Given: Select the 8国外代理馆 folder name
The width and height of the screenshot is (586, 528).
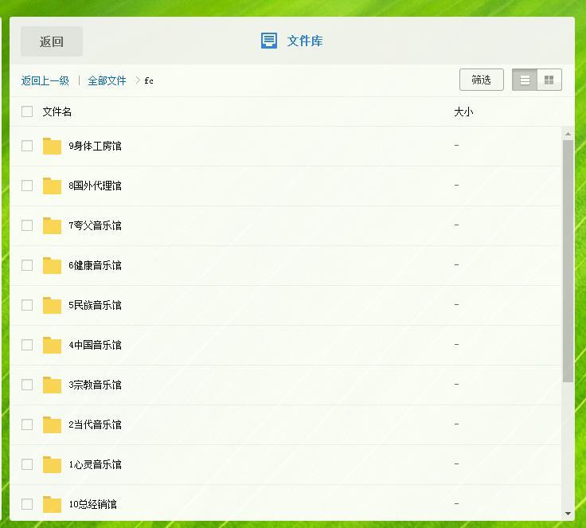Looking at the screenshot, I should click(95, 186).
